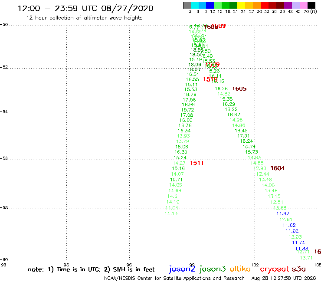This screenshot has height=282, width=321.
Task: Click the wave height value 17.08
Action: (187, 115)
